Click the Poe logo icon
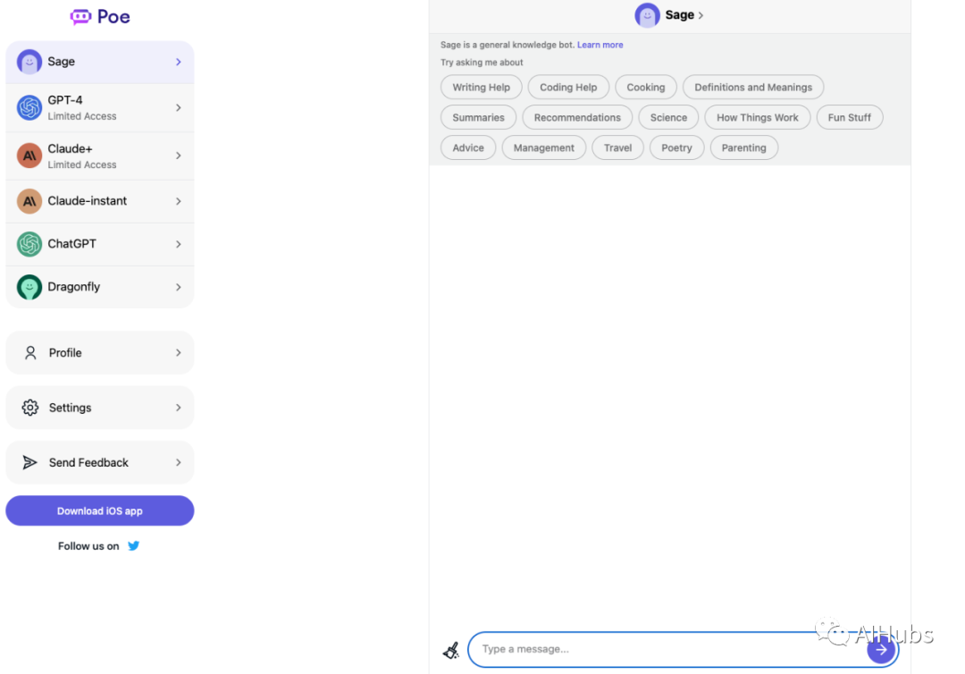Image resolution: width=965 pixels, height=674 pixels. 80,17
